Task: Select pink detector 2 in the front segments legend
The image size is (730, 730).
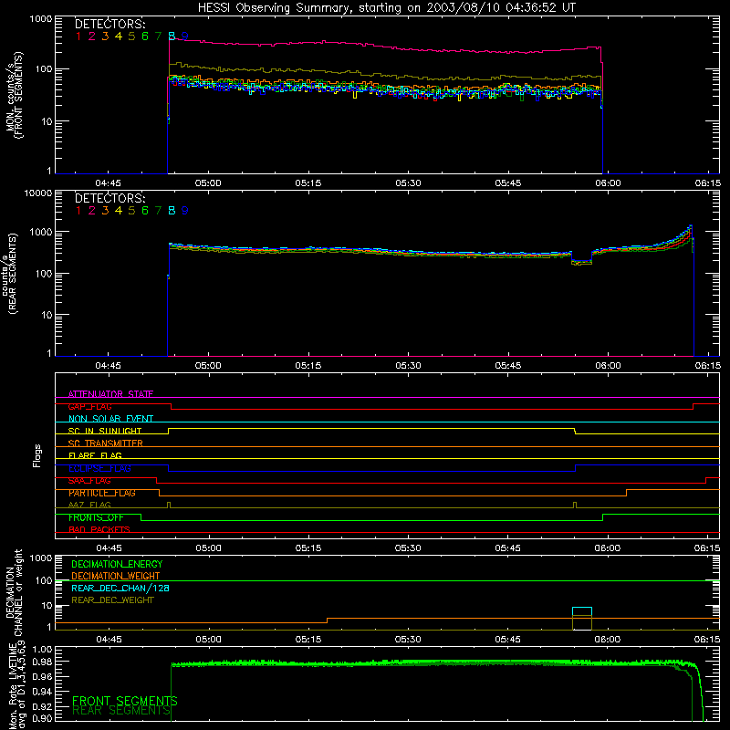Action: (92, 36)
